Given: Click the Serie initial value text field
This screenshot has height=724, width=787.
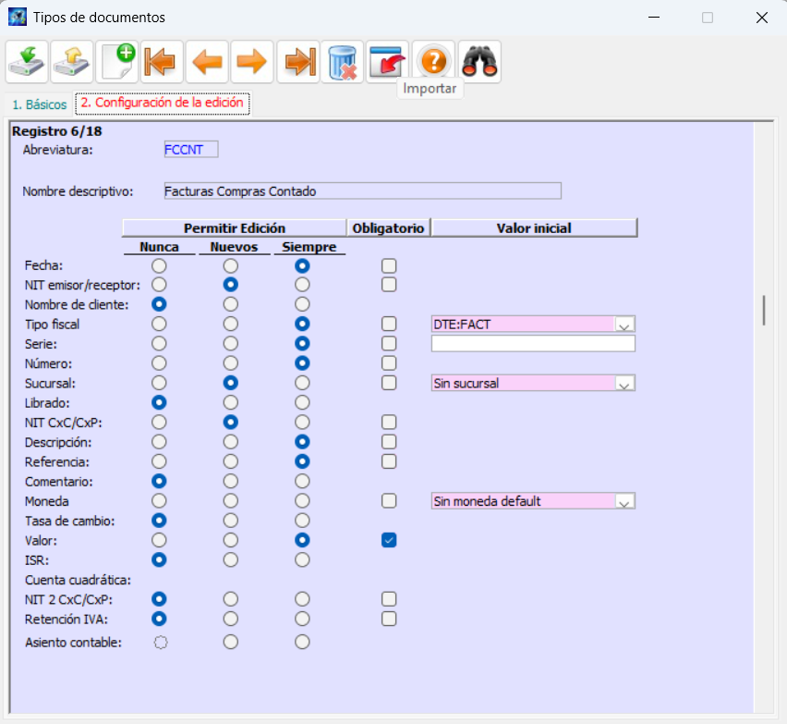Looking at the screenshot, I should (x=533, y=344).
